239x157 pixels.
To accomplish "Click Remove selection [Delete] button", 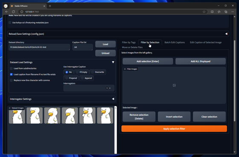I will pos(139,116).
